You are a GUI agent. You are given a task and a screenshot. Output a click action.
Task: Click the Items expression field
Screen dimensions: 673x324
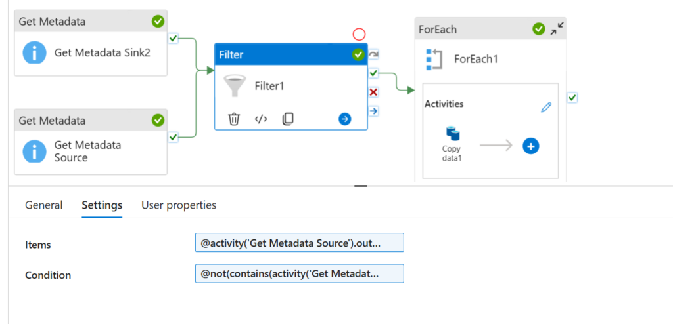[299, 243]
